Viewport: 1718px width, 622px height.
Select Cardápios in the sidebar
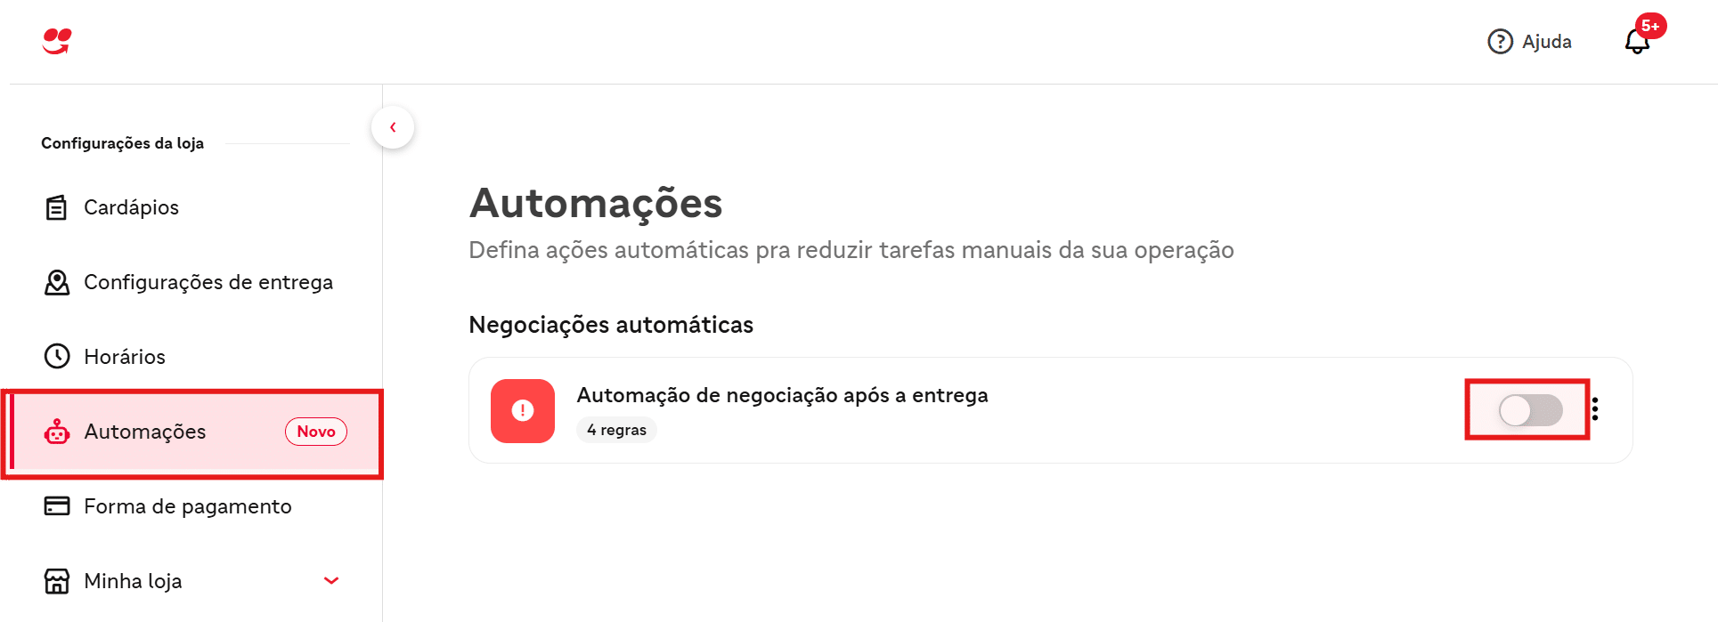point(131,207)
